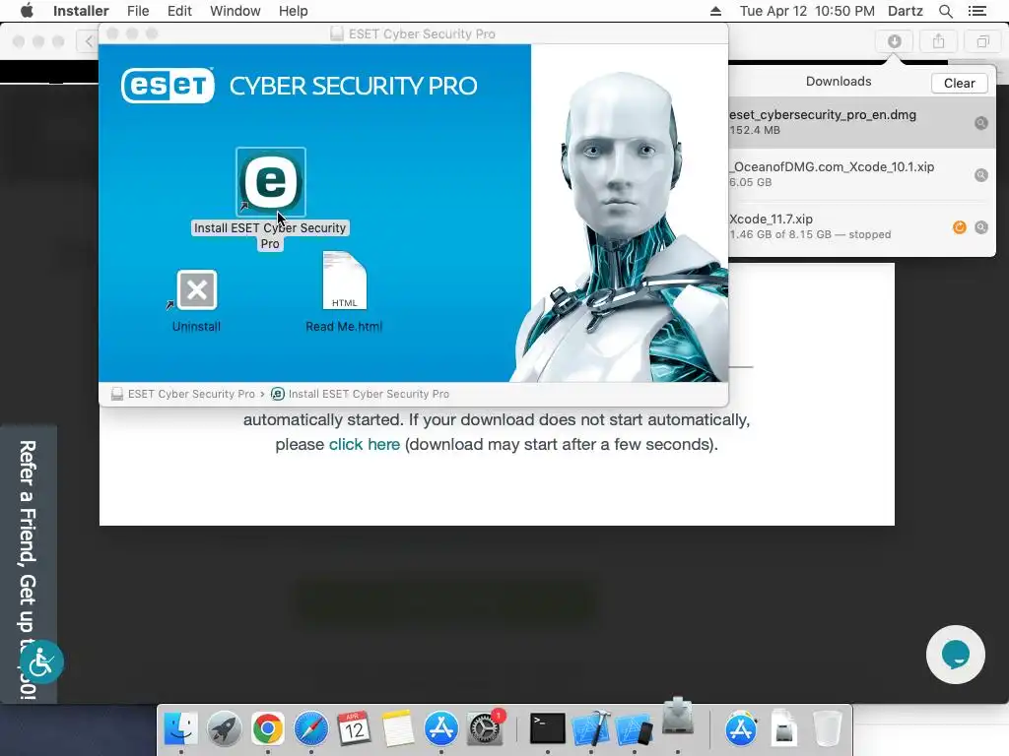Clear the Downloads list

[x=959, y=83]
